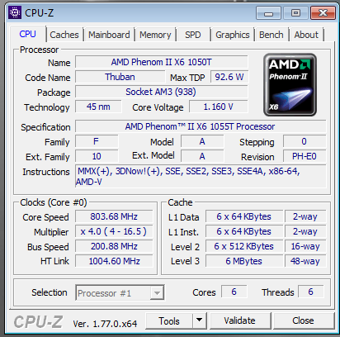
Task: Open the Mainboard tab
Action: click(x=109, y=35)
